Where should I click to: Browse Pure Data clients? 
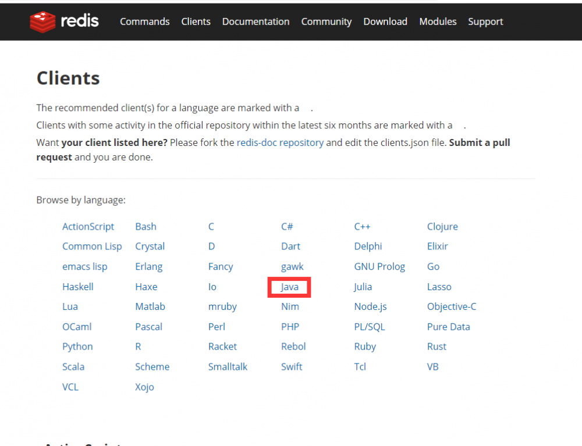(448, 327)
